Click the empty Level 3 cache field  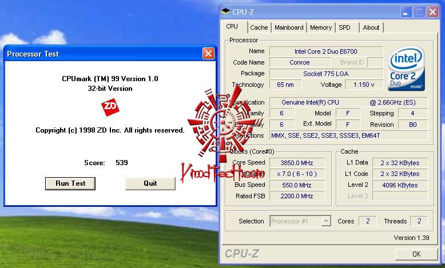pos(400,196)
